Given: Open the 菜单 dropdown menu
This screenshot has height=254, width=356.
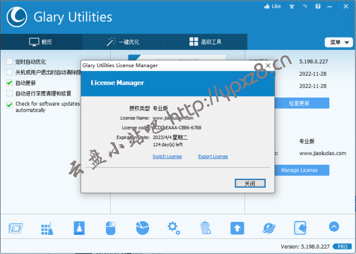Looking at the screenshot, I should click(339, 42).
